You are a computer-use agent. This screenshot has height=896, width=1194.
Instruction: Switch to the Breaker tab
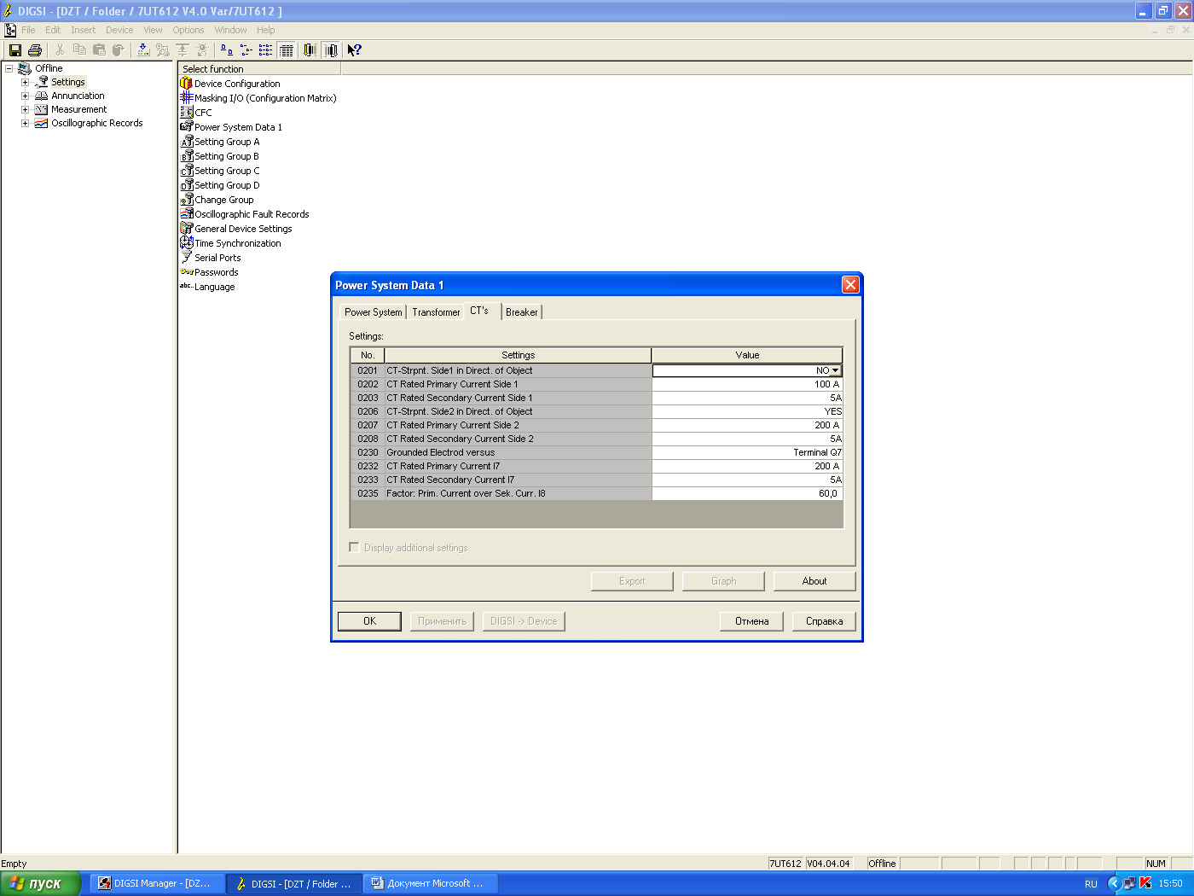[x=521, y=312]
